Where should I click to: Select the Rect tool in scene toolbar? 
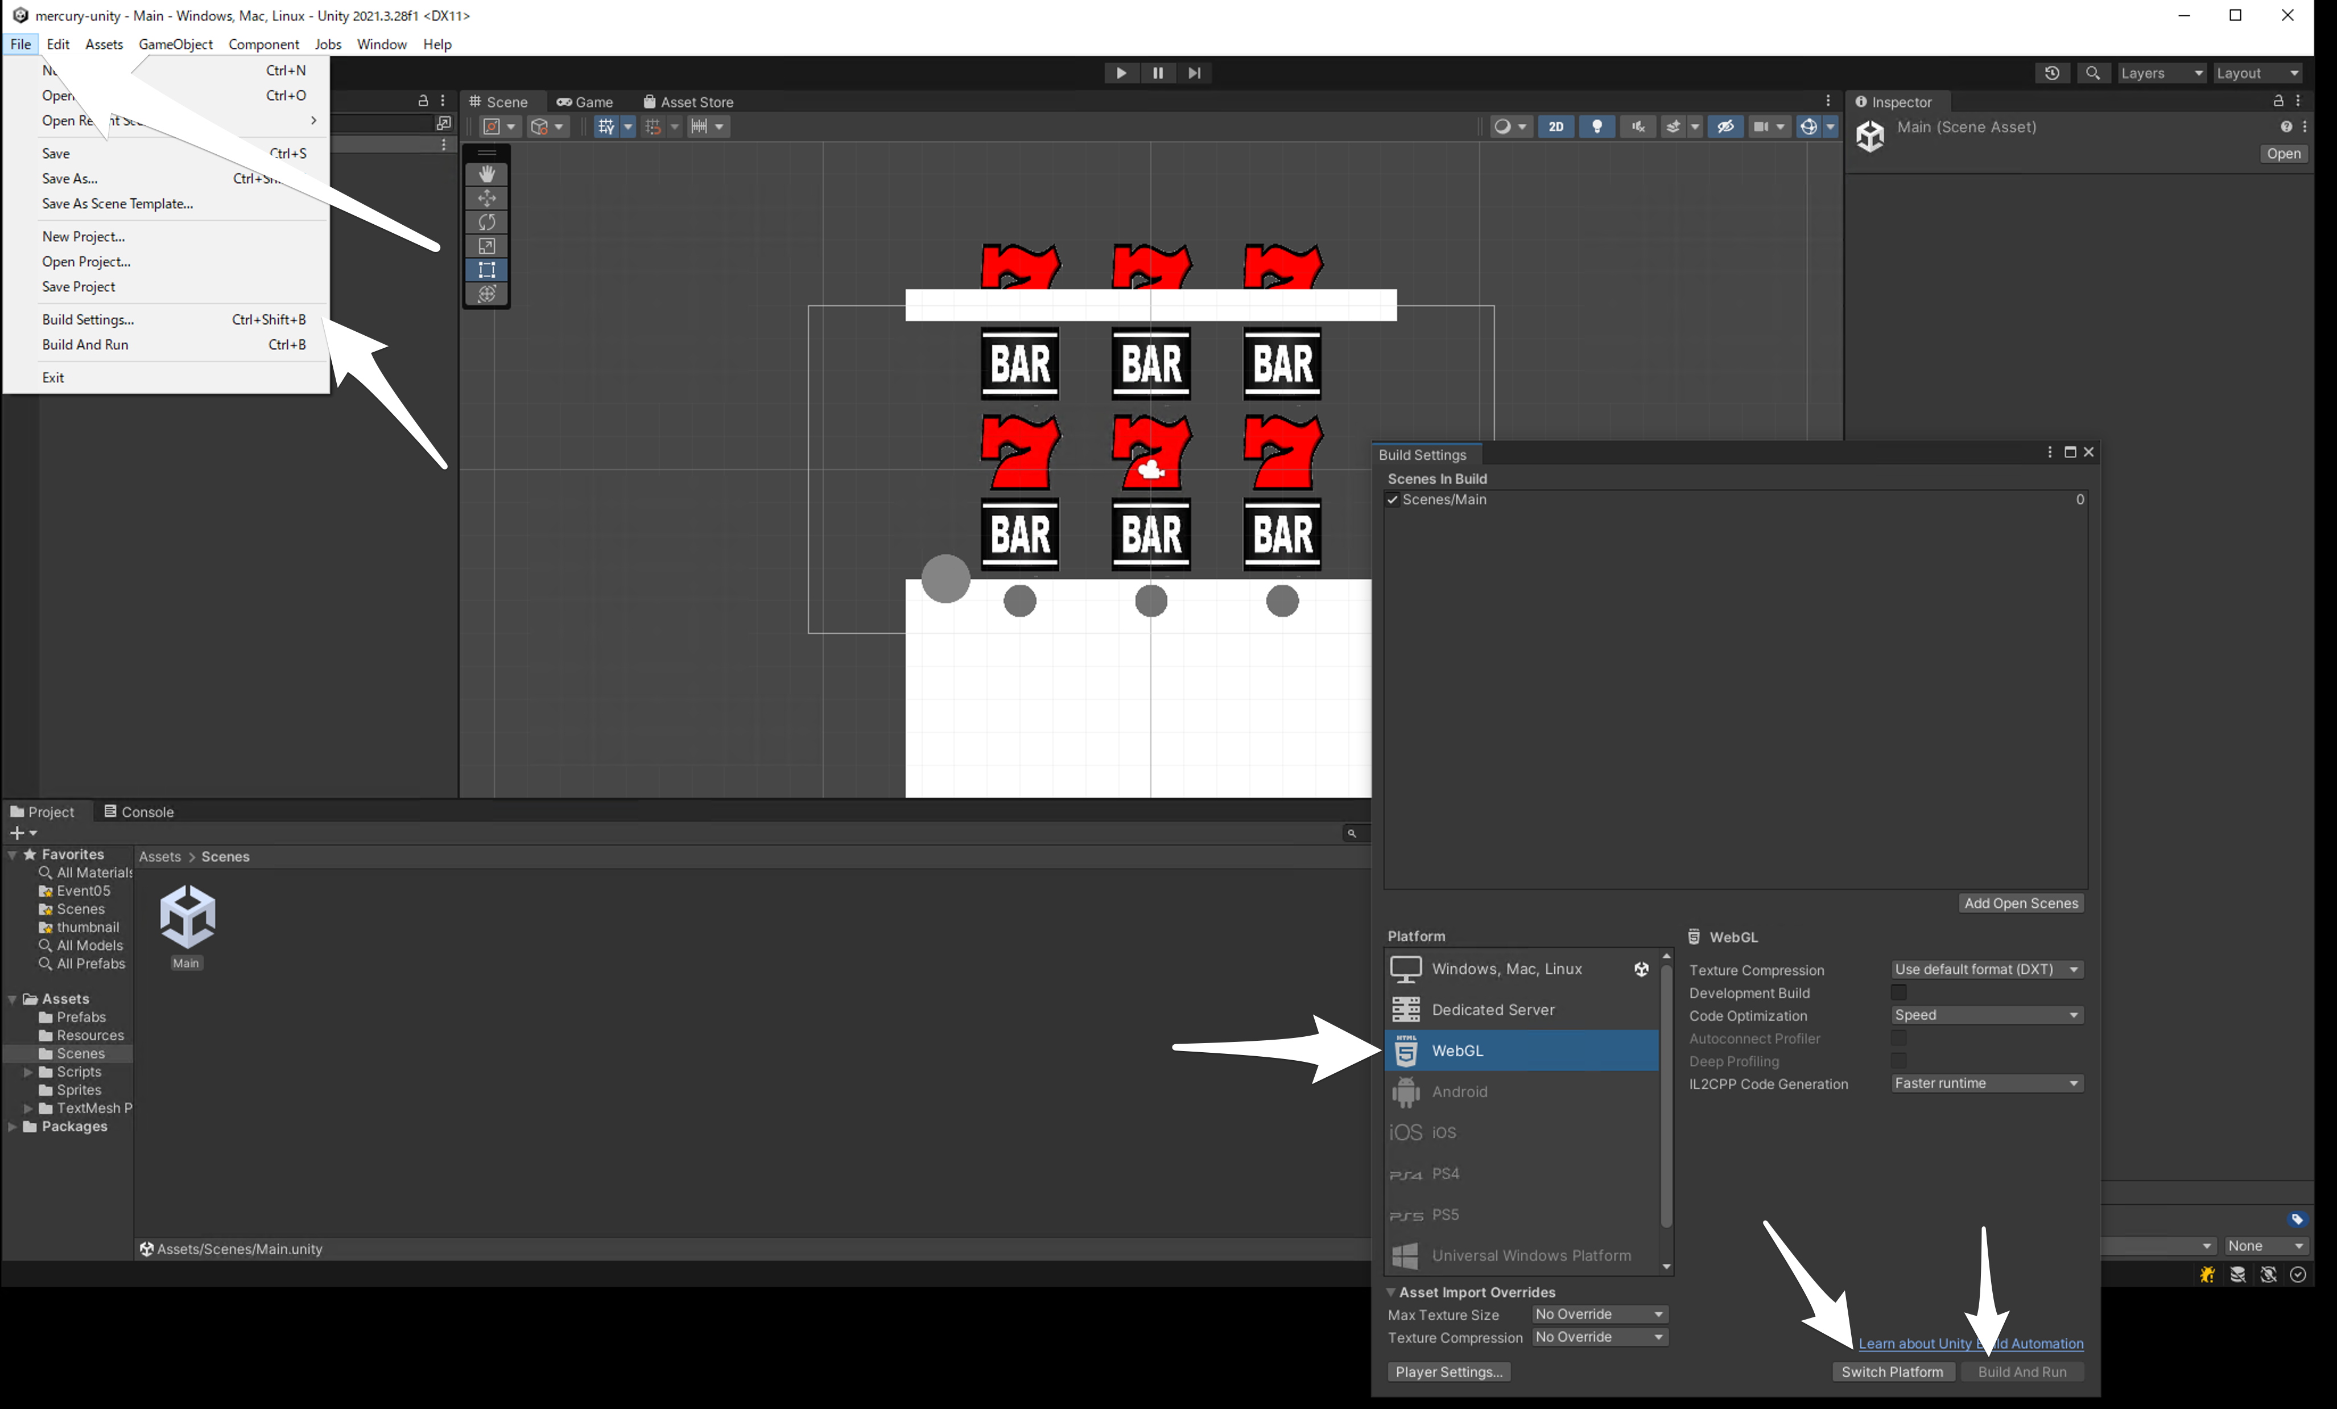(486, 270)
